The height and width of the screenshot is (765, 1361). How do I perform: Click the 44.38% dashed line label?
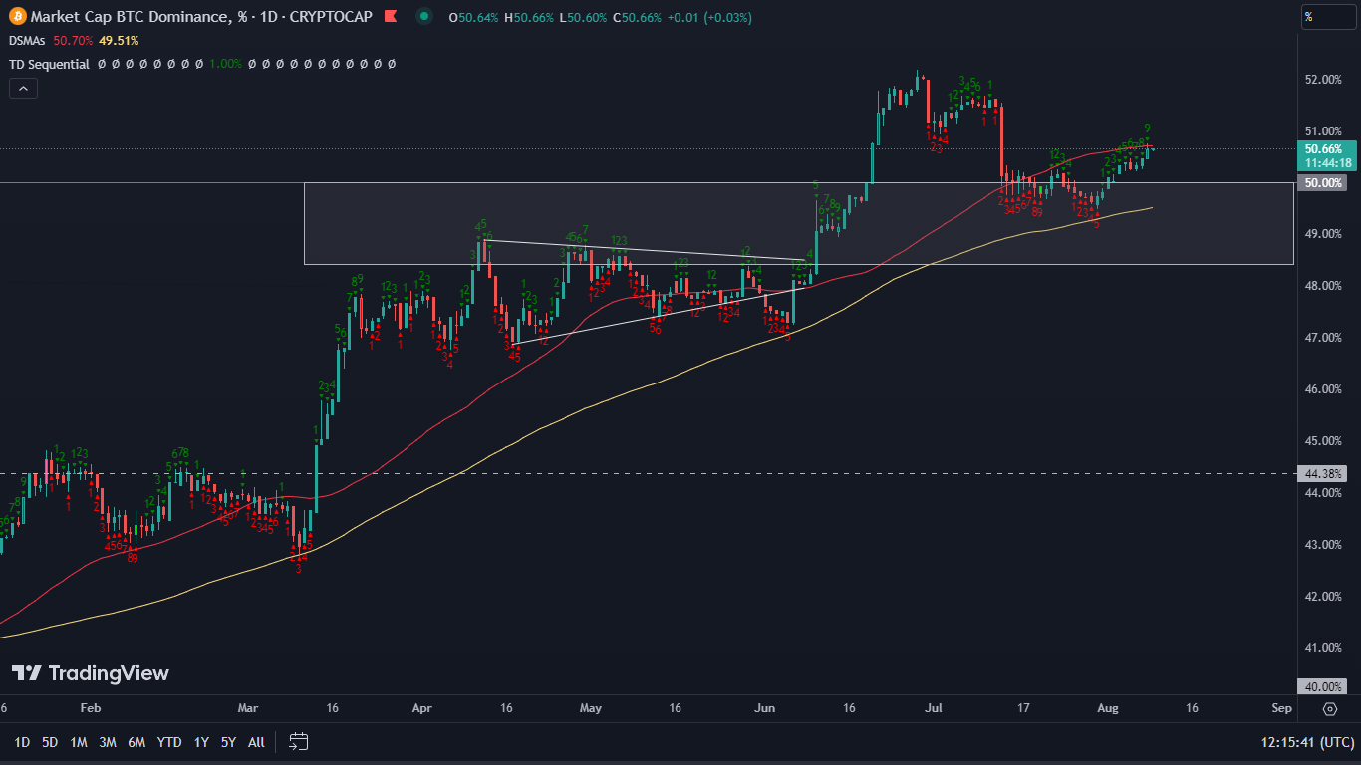coord(1321,474)
